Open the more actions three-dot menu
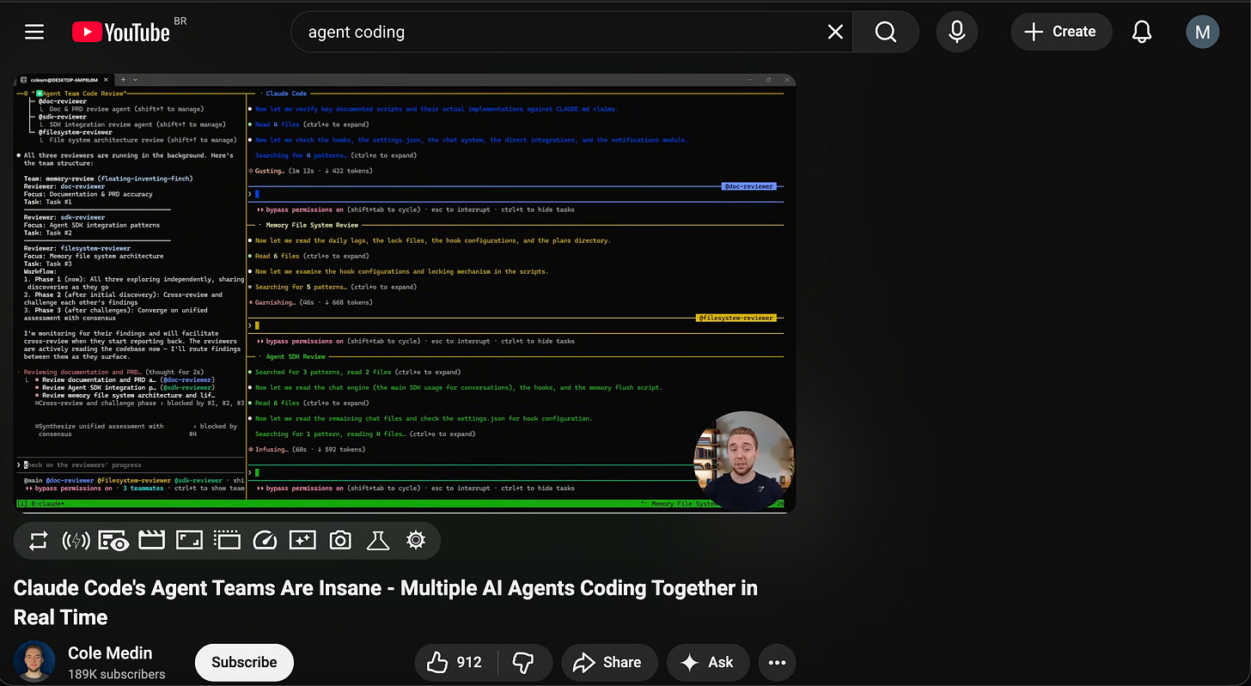This screenshot has height=686, width=1251. click(x=778, y=662)
